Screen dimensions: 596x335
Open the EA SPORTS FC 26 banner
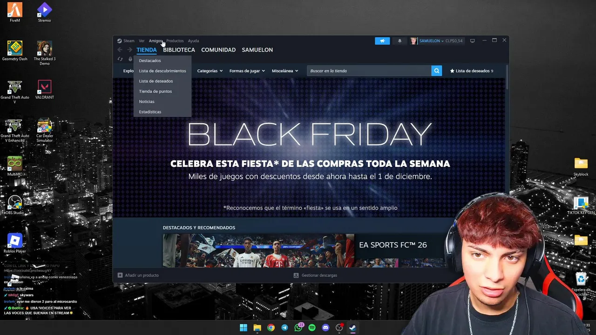[258, 250]
